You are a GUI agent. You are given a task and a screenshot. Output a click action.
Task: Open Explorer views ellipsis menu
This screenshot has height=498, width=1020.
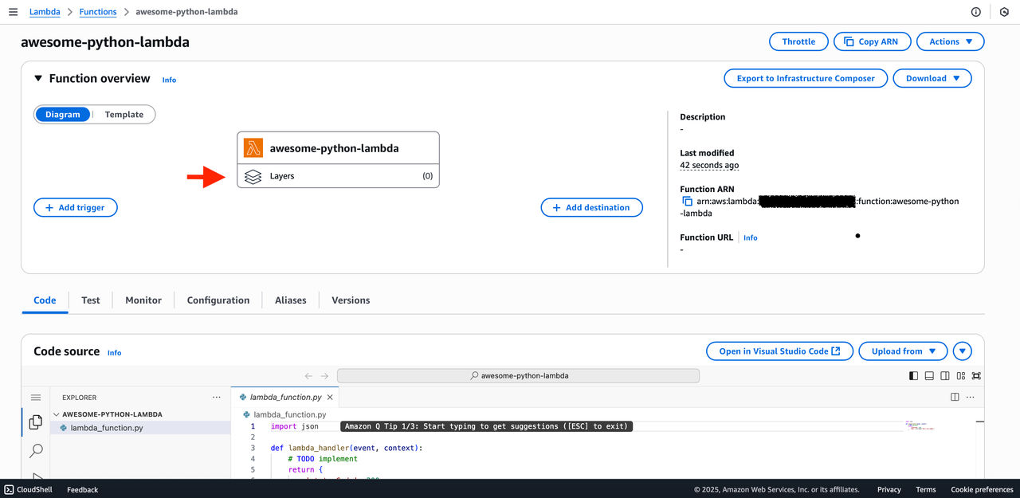pos(217,397)
